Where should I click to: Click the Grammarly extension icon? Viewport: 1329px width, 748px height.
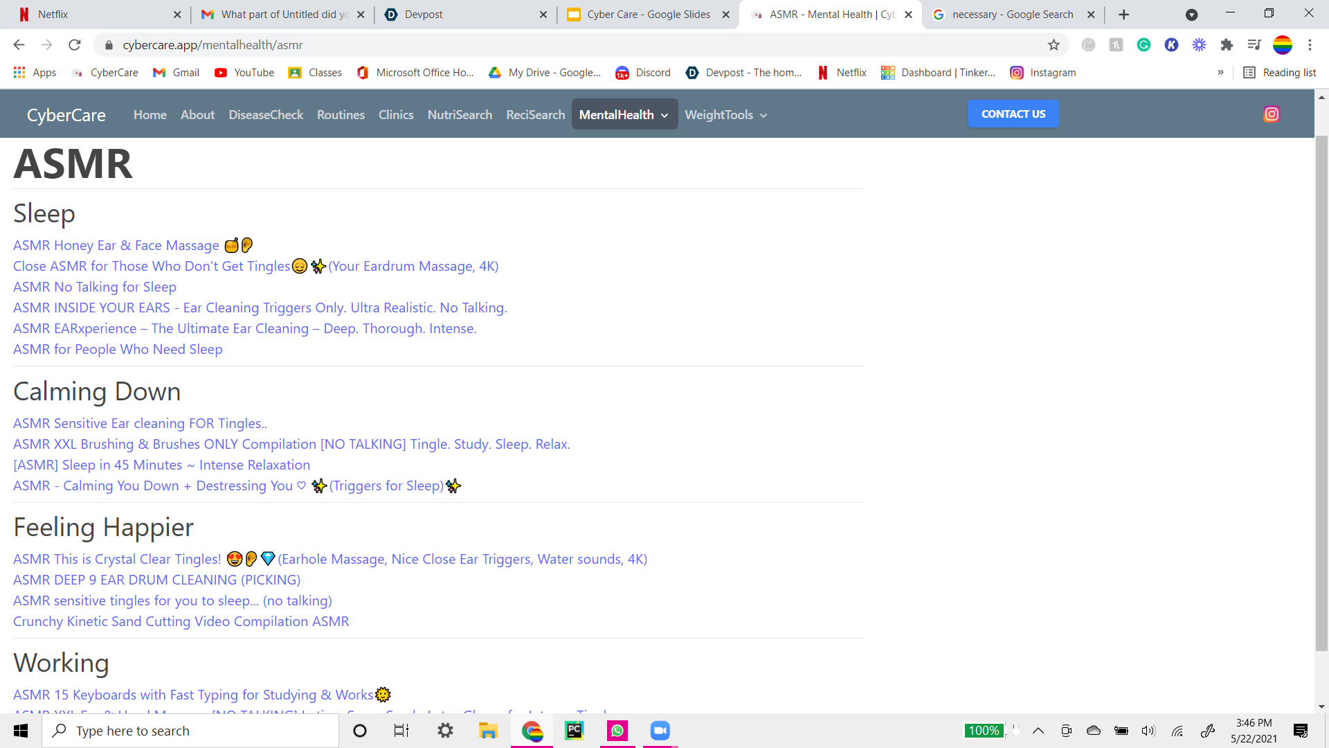coord(1143,45)
